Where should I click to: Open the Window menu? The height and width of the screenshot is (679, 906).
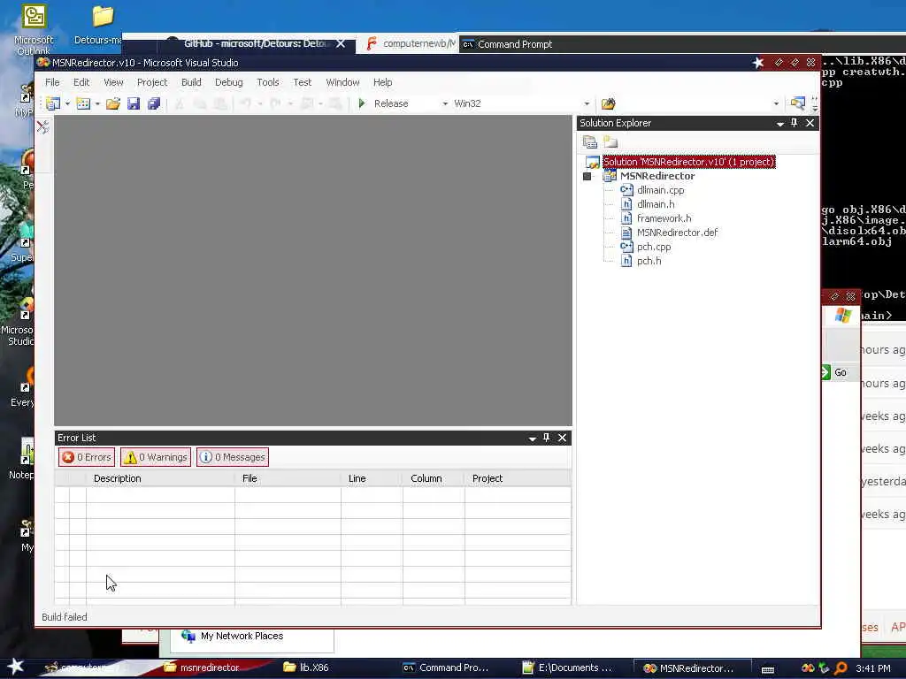[x=342, y=82]
